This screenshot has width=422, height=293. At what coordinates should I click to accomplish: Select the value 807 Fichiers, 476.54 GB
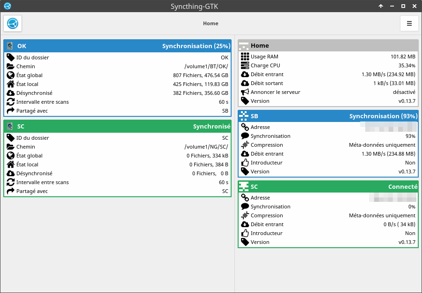point(201,75)
